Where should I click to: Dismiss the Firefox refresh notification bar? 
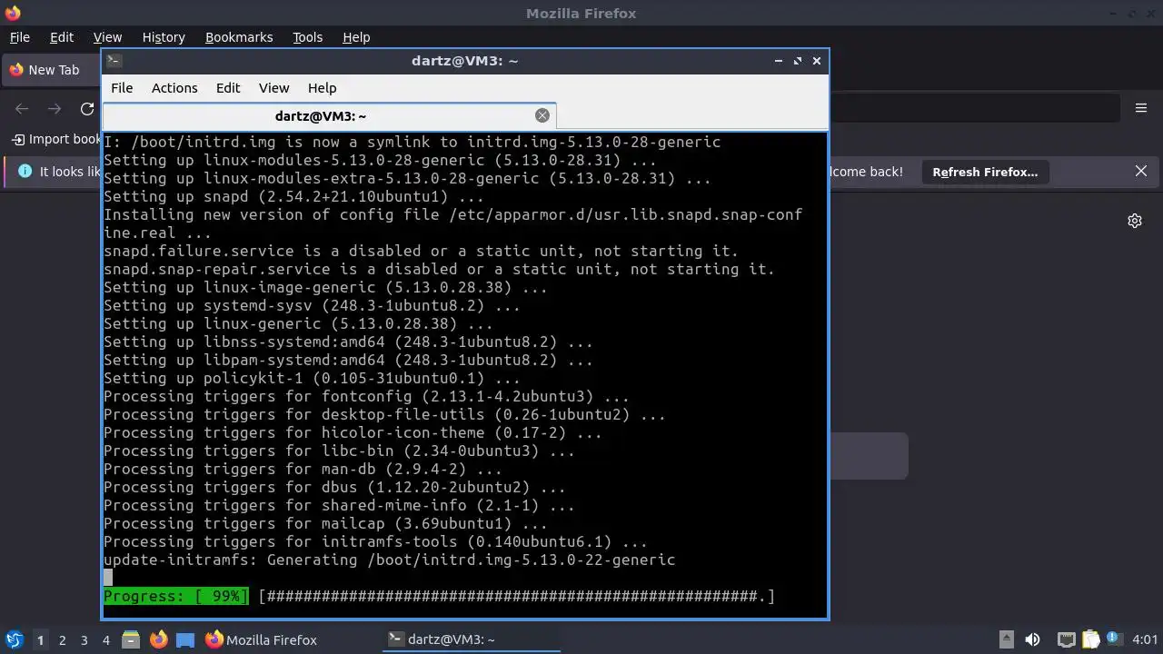coord(1141,171)
